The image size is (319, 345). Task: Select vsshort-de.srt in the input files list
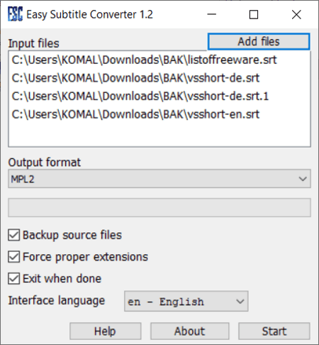coord(135,78)
